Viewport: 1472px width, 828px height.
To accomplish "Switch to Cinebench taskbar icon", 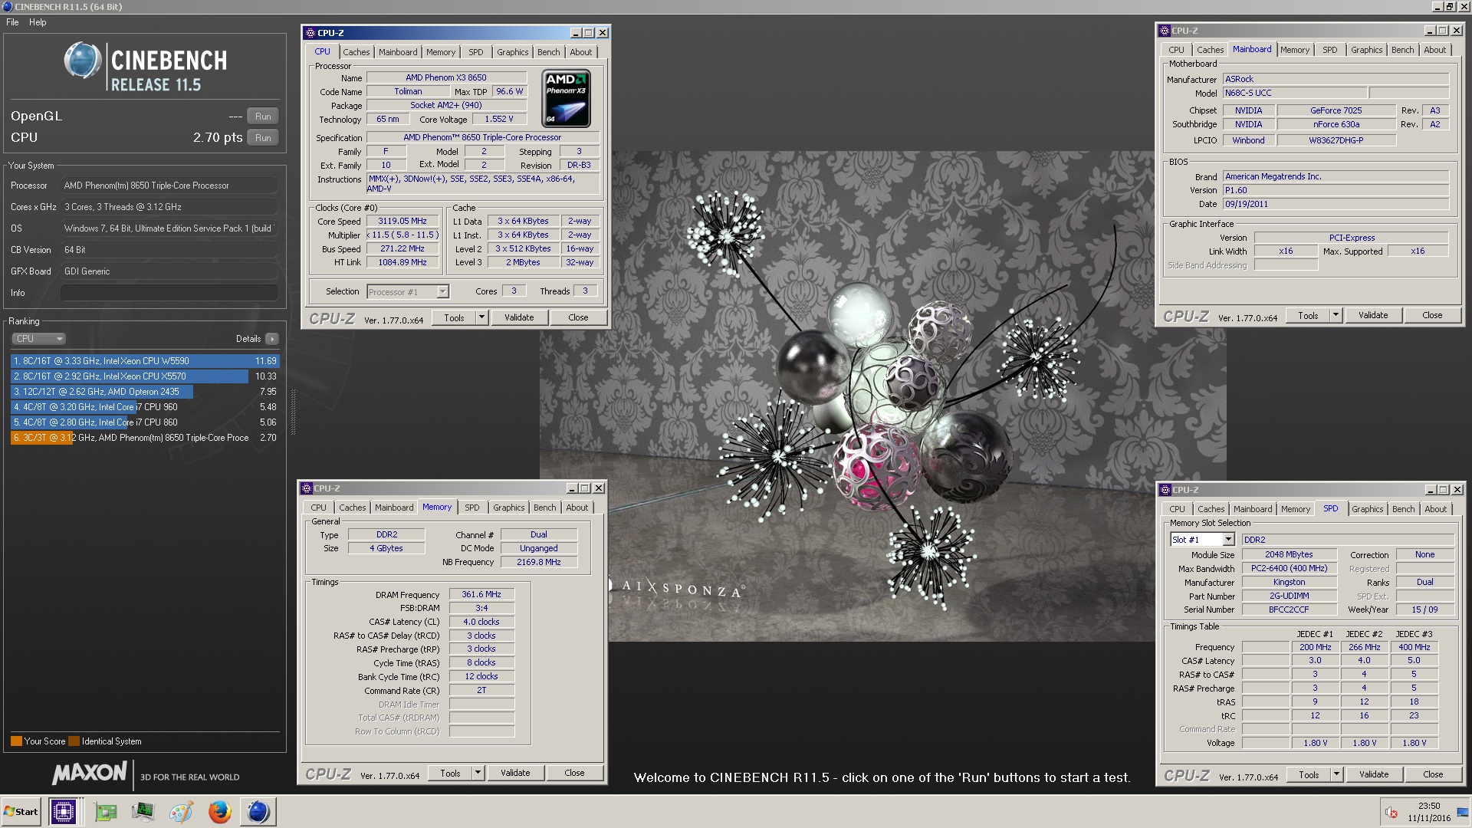I will tap(258, 811).
